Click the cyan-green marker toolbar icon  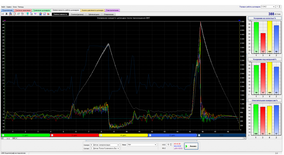coord(27,14)
